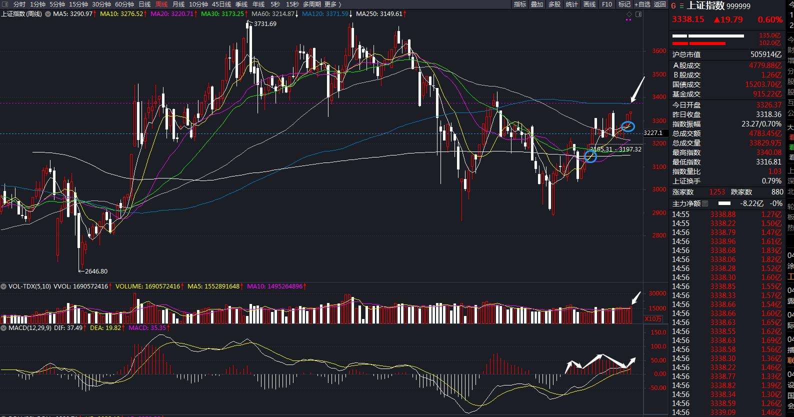
Task: Click the 3227.1 price label on axis
Action: [x=653, y=133]
